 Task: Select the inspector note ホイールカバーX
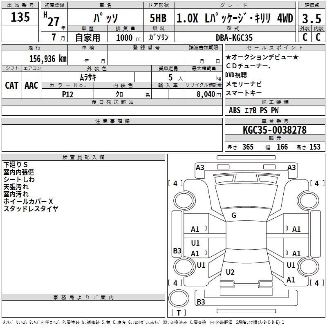point(28,201)
